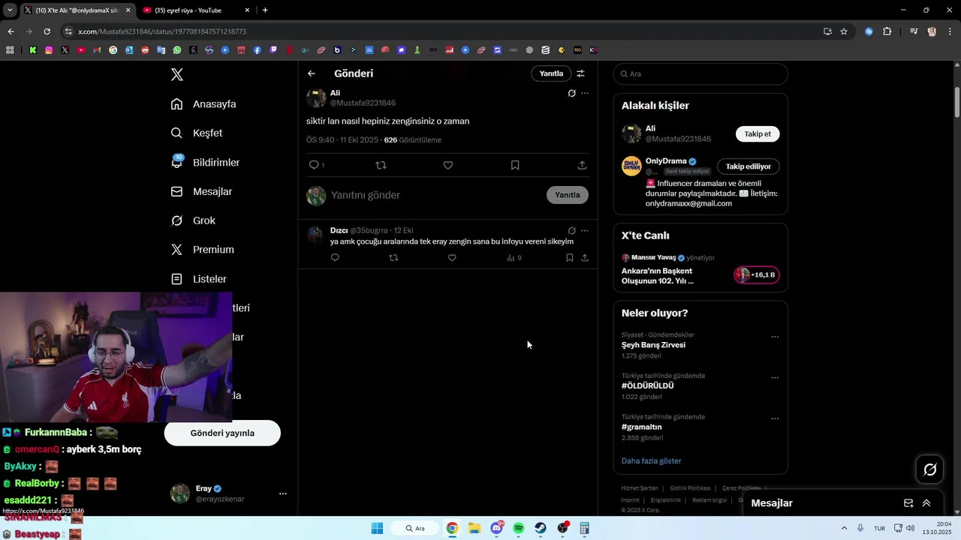Click Takip et for Ali

pyautogui.click(x=758, y=134)
